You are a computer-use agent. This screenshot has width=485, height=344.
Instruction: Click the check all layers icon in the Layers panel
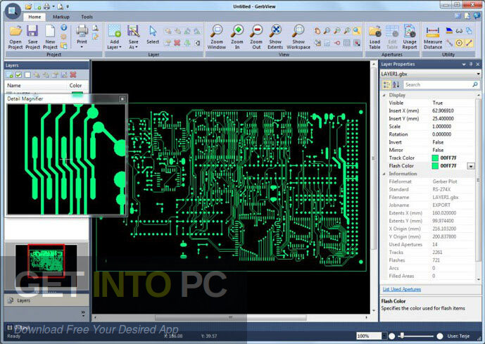point(18,75)
